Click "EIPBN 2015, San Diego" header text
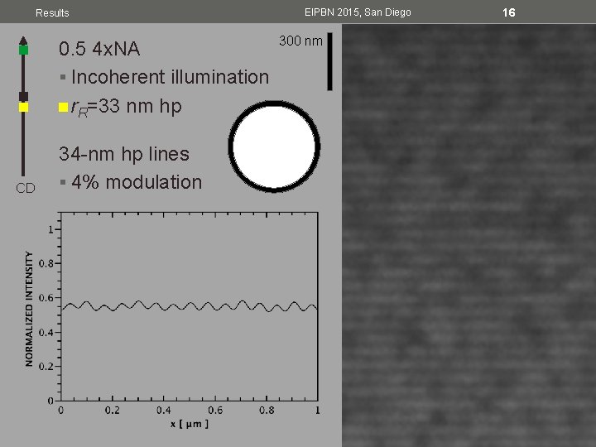 pyautogui.click(x=358, y=12)
